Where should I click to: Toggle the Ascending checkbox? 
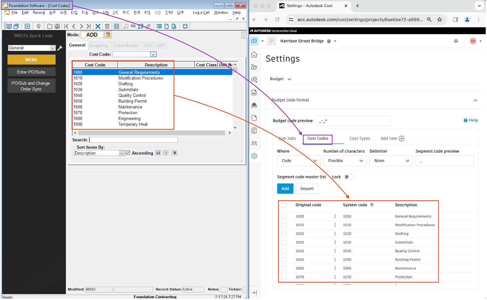128,153
